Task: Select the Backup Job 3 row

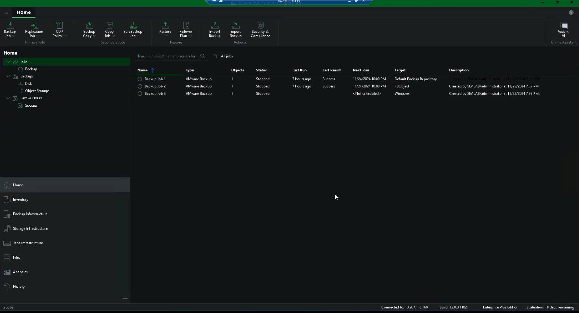Action: click(x=357, y=93)
